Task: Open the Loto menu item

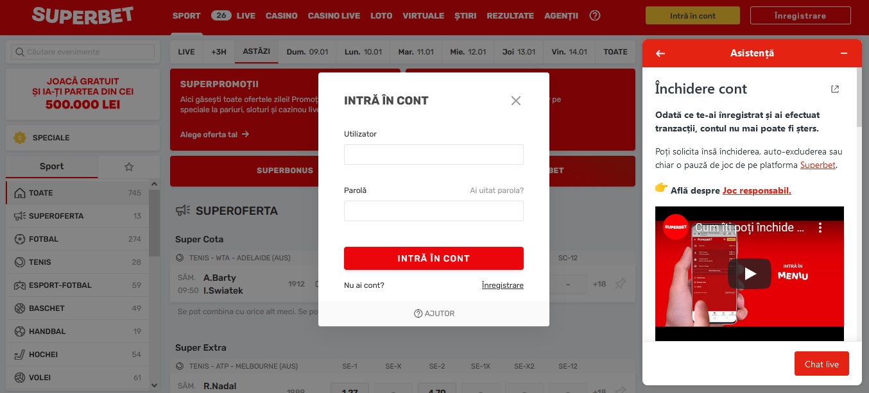Action: coord(381,16)
